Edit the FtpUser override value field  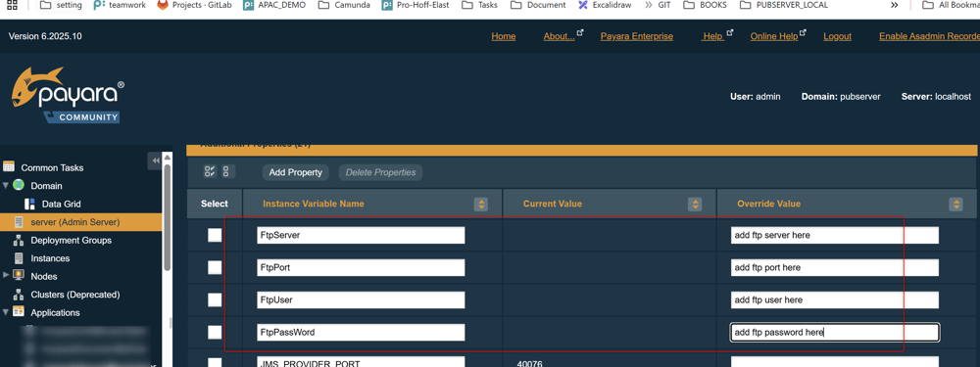tap(835, 299)
